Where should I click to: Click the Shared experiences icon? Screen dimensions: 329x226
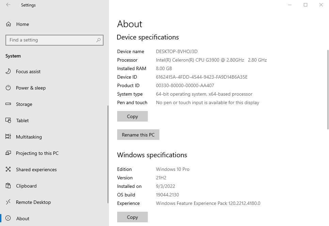tap(8, 169)
